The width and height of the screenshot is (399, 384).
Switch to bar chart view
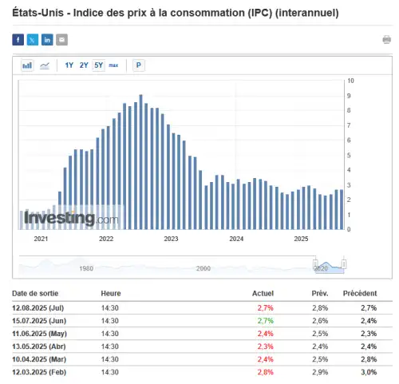[x=27, y=65]
